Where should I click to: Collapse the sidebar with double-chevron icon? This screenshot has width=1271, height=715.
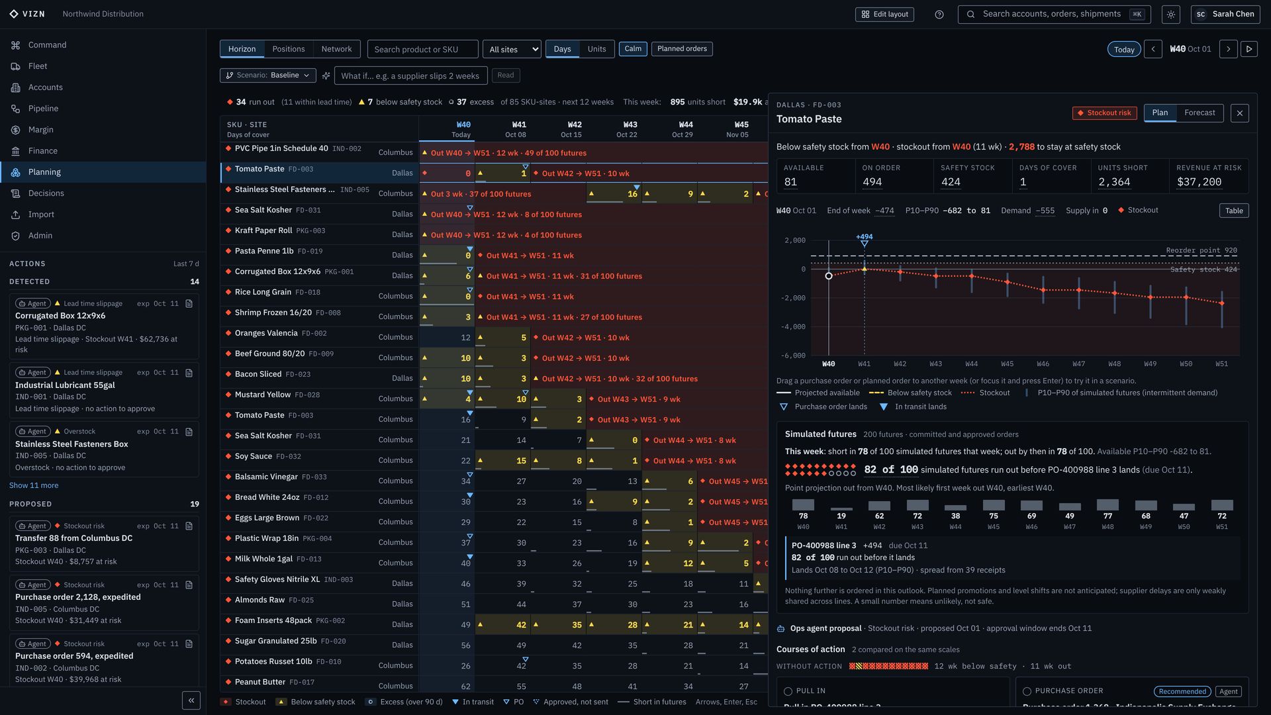tap(191, 700)
